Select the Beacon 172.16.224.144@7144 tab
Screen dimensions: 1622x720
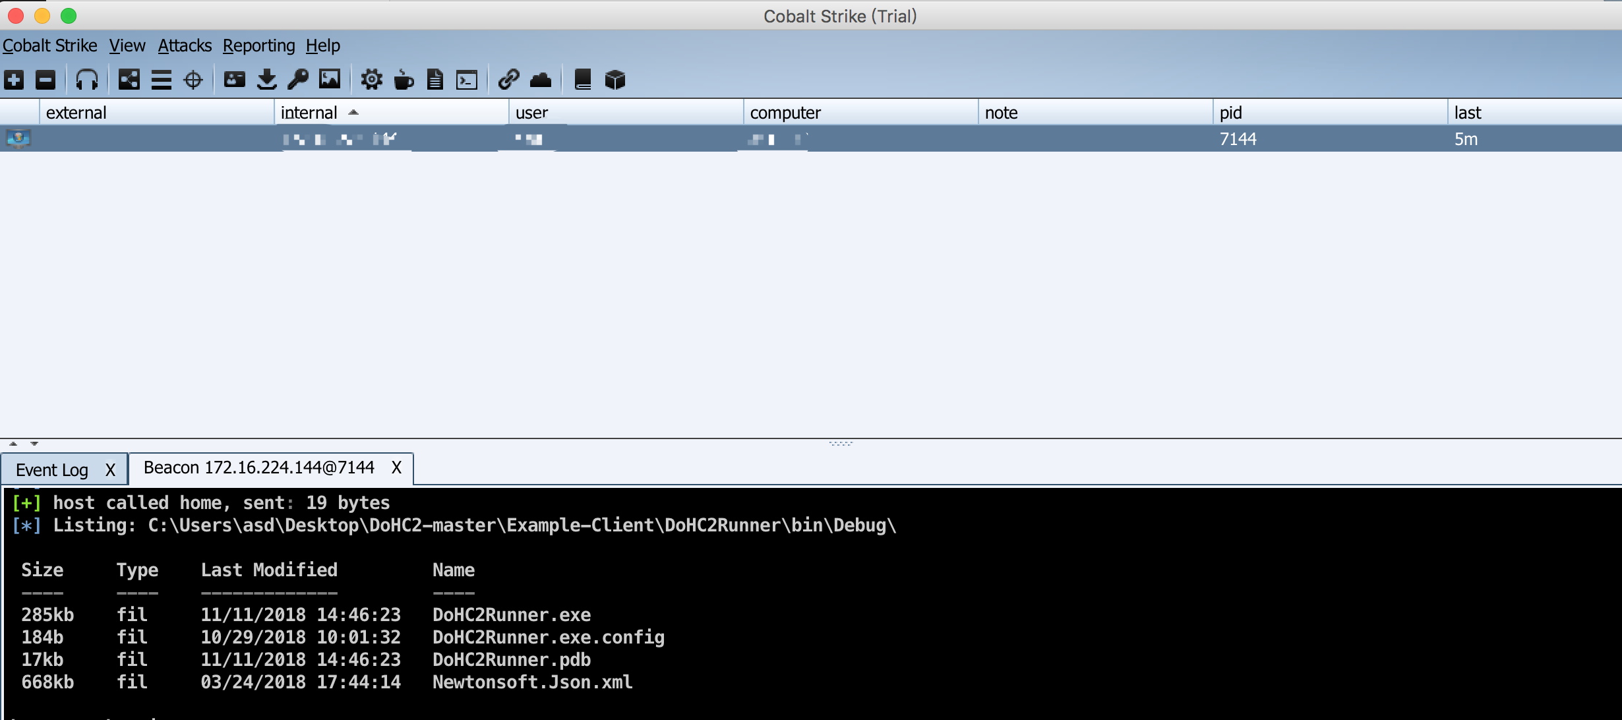[257, 467]
